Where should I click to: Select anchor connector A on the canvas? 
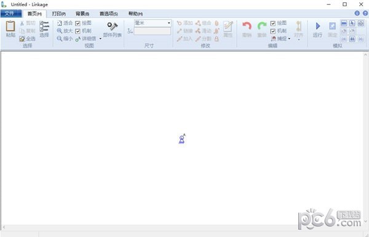pyautogui.click(x=181, y=139)
